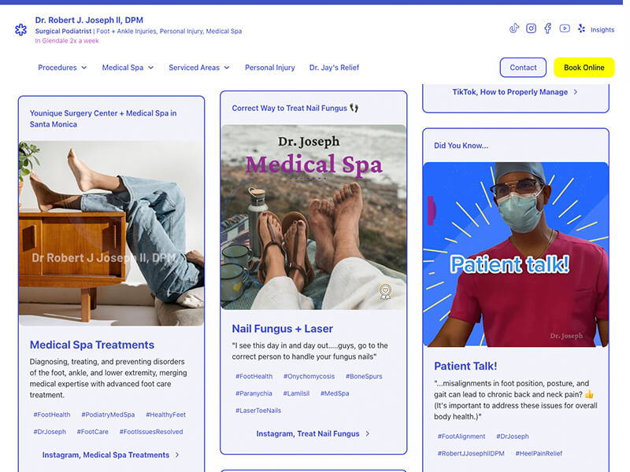Click the medical star logo icon

(x=21, y=30)
